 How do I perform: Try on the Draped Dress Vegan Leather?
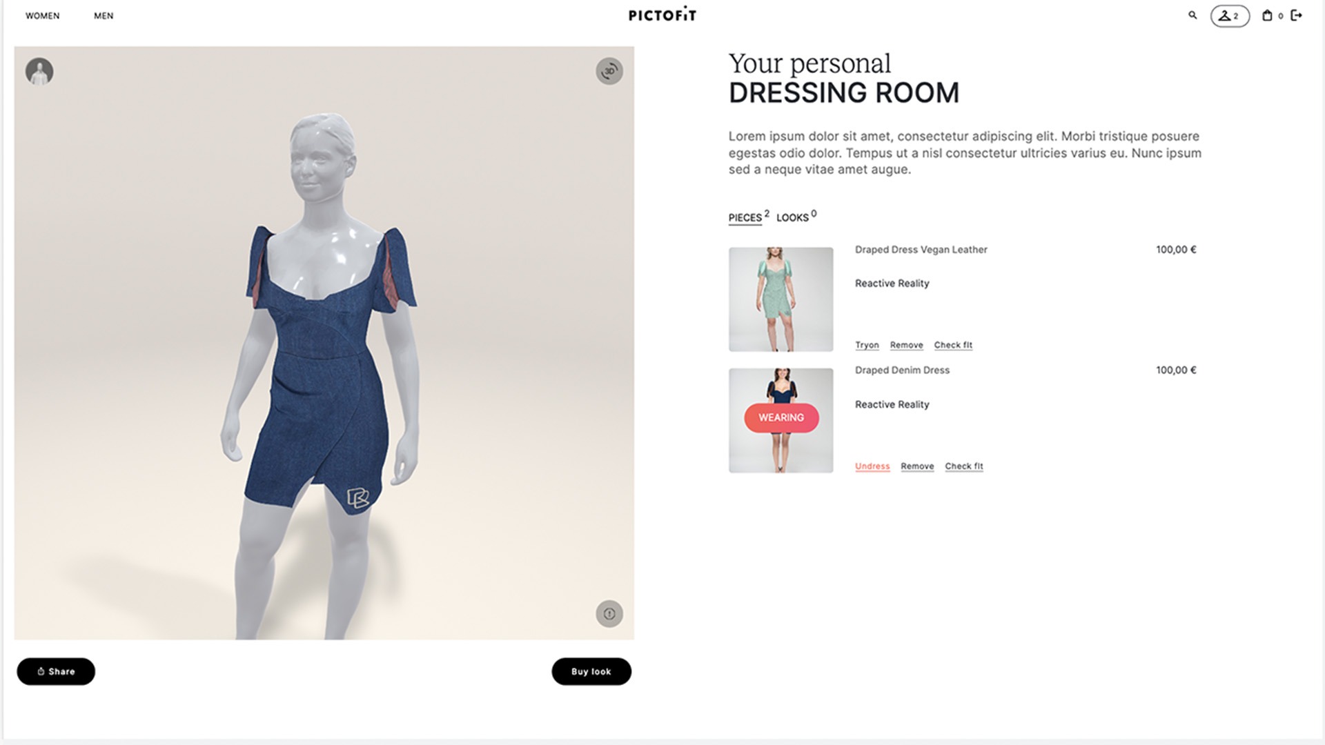click(x=867, y=345)
